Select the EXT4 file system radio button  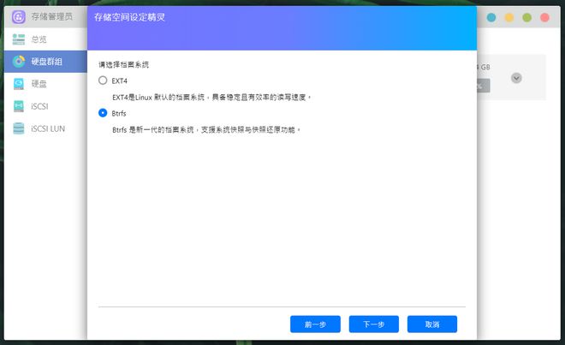tap(103, 80)
